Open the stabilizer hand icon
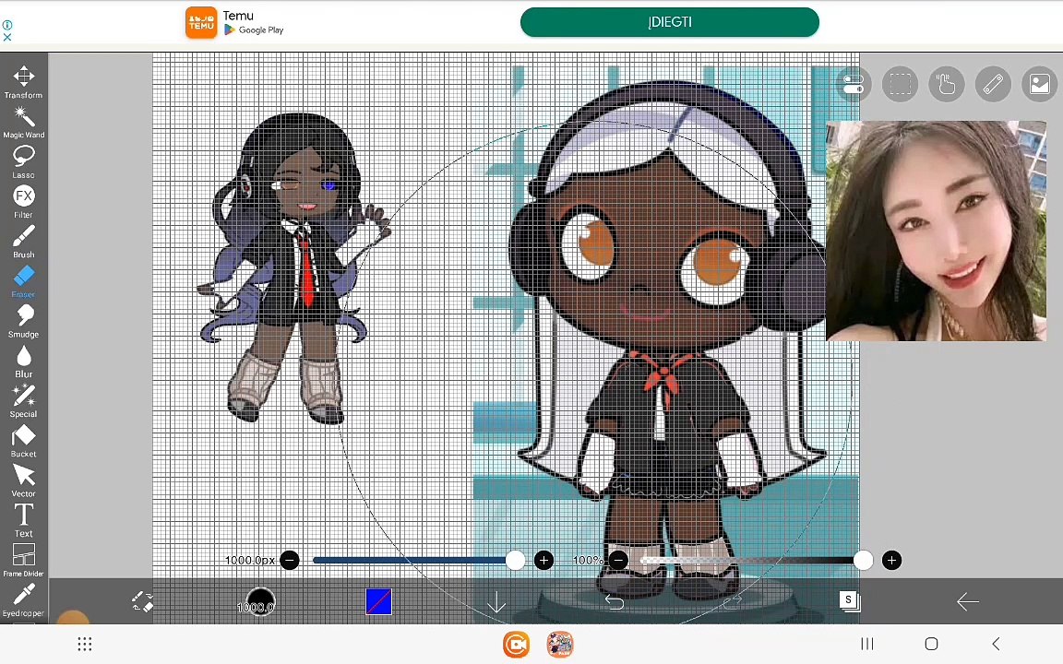1063x664 pixels. tap(947, 85)
